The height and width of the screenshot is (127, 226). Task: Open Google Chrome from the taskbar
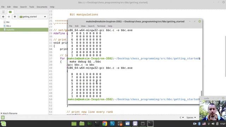[105, 124]
